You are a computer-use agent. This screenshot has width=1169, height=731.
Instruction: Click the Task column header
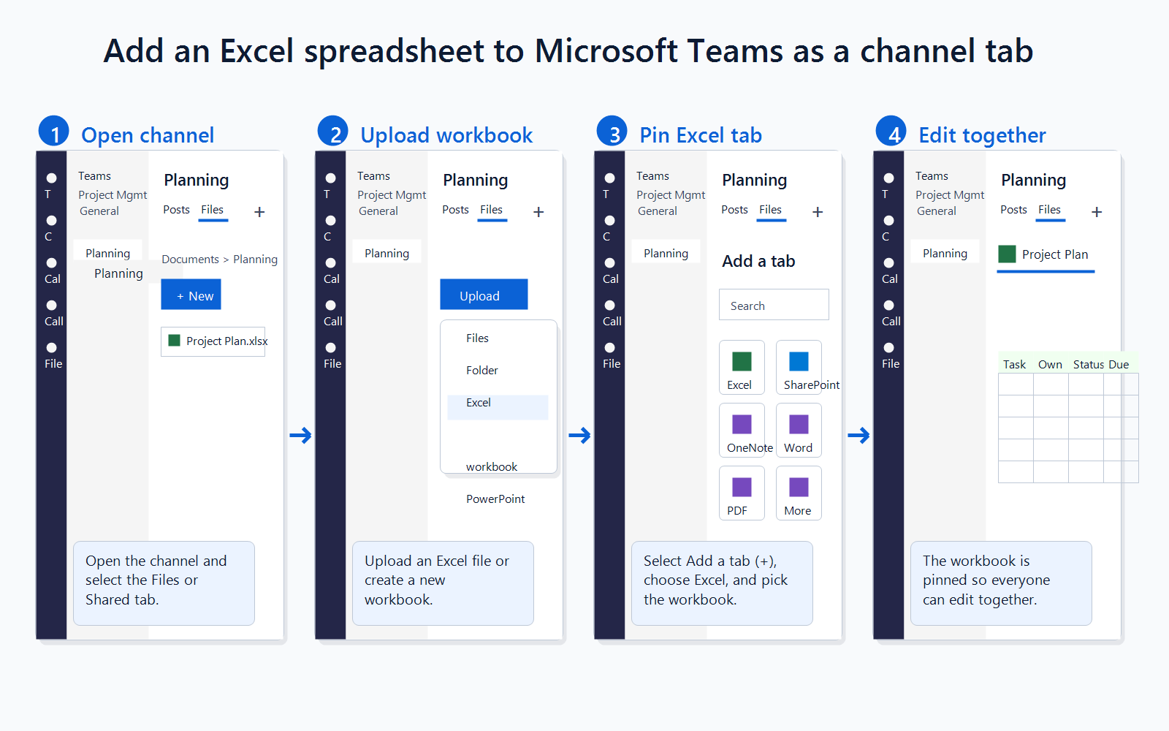1014,364
